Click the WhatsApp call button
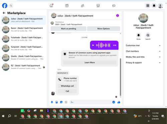167x124 pixels. [67, 86]
